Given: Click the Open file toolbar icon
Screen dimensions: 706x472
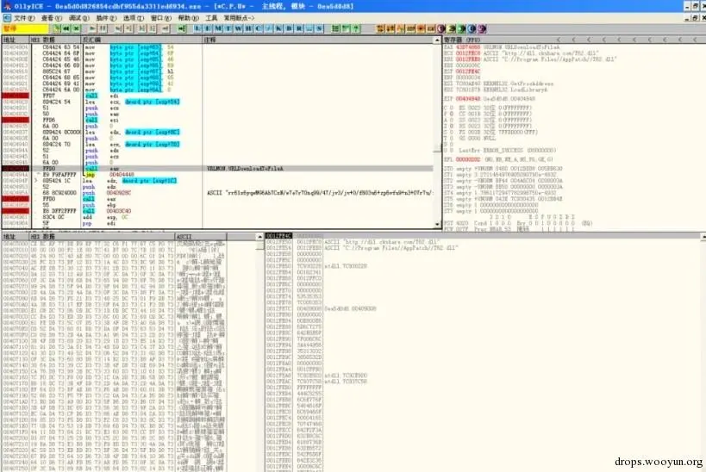Looking at the screenshot, I should [x=56, y=28].
